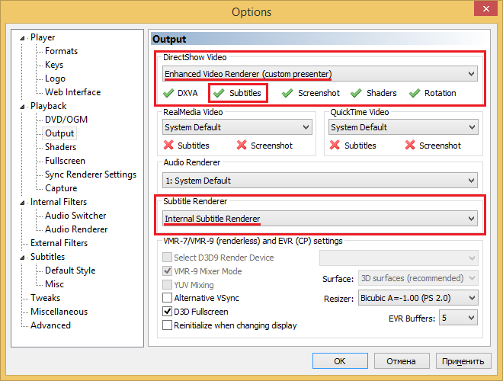Open Default Style under Subtitles
This screenshot has height=381, width=503.
[70, 271]
